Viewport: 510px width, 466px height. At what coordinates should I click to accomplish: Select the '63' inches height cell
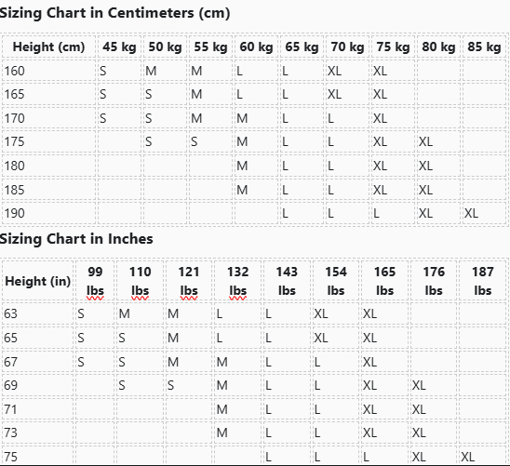click(x=38, y=313)
